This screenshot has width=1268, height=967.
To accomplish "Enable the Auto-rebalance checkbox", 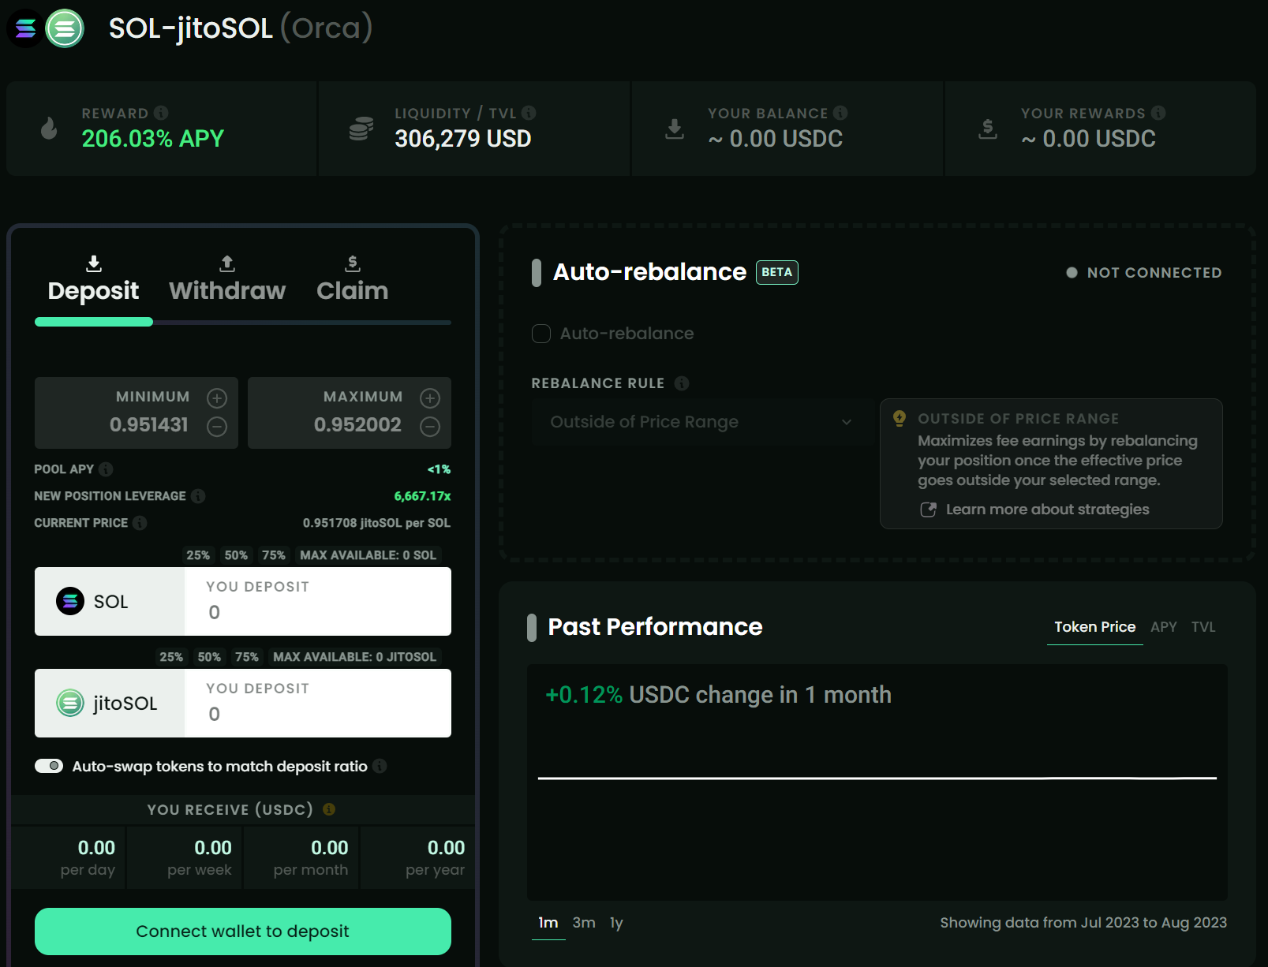I will point(541,334).
